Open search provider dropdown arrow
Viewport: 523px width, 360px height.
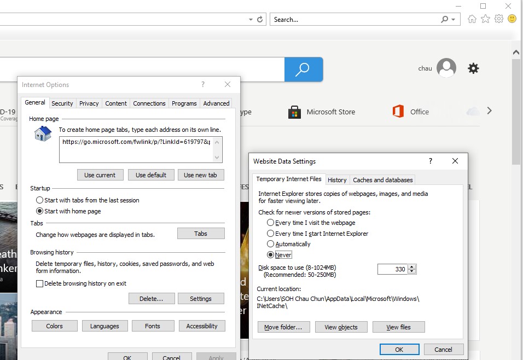click(x=454, y=20)
